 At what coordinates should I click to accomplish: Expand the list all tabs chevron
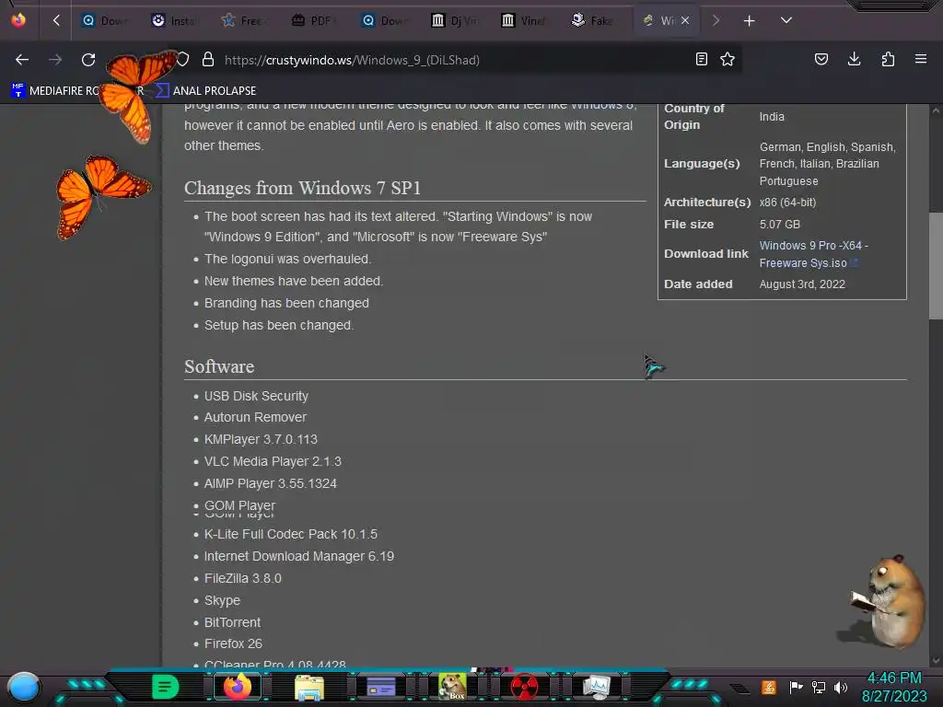[786, 20]
